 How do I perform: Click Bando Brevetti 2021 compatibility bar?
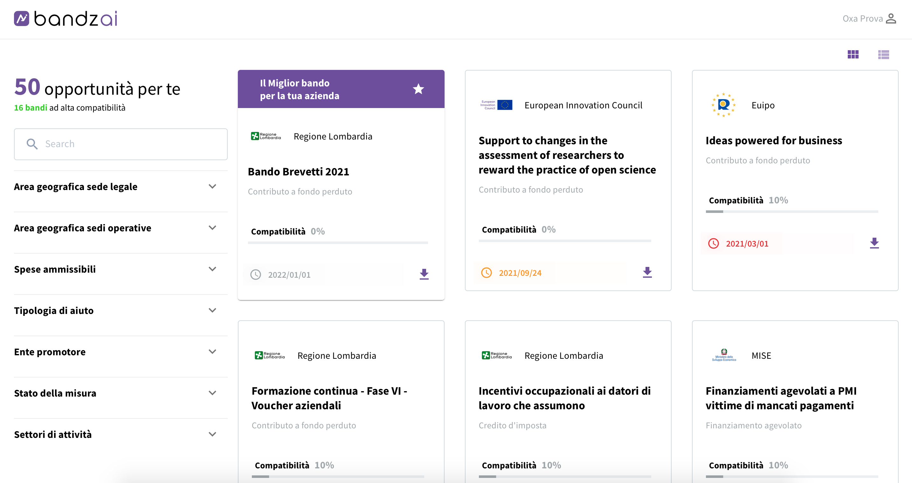(338, 243)
